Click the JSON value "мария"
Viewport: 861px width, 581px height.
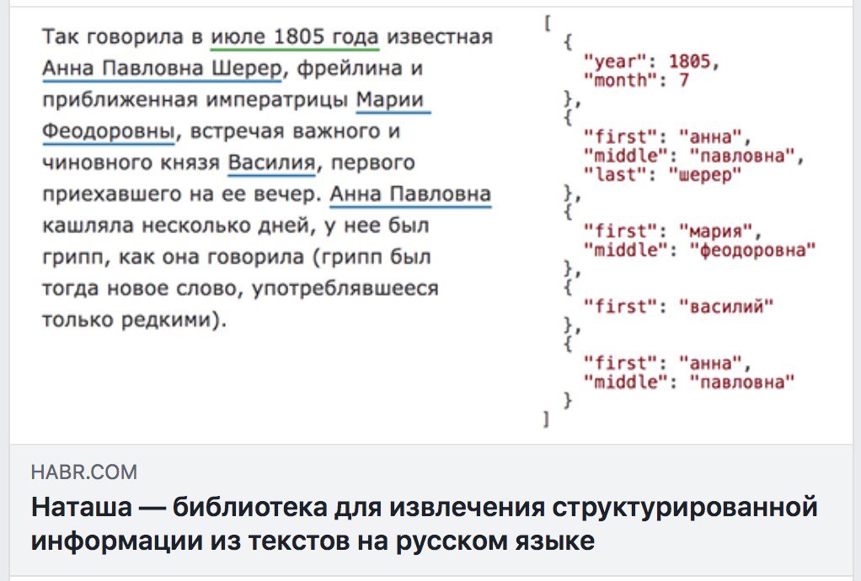[715, 231]
